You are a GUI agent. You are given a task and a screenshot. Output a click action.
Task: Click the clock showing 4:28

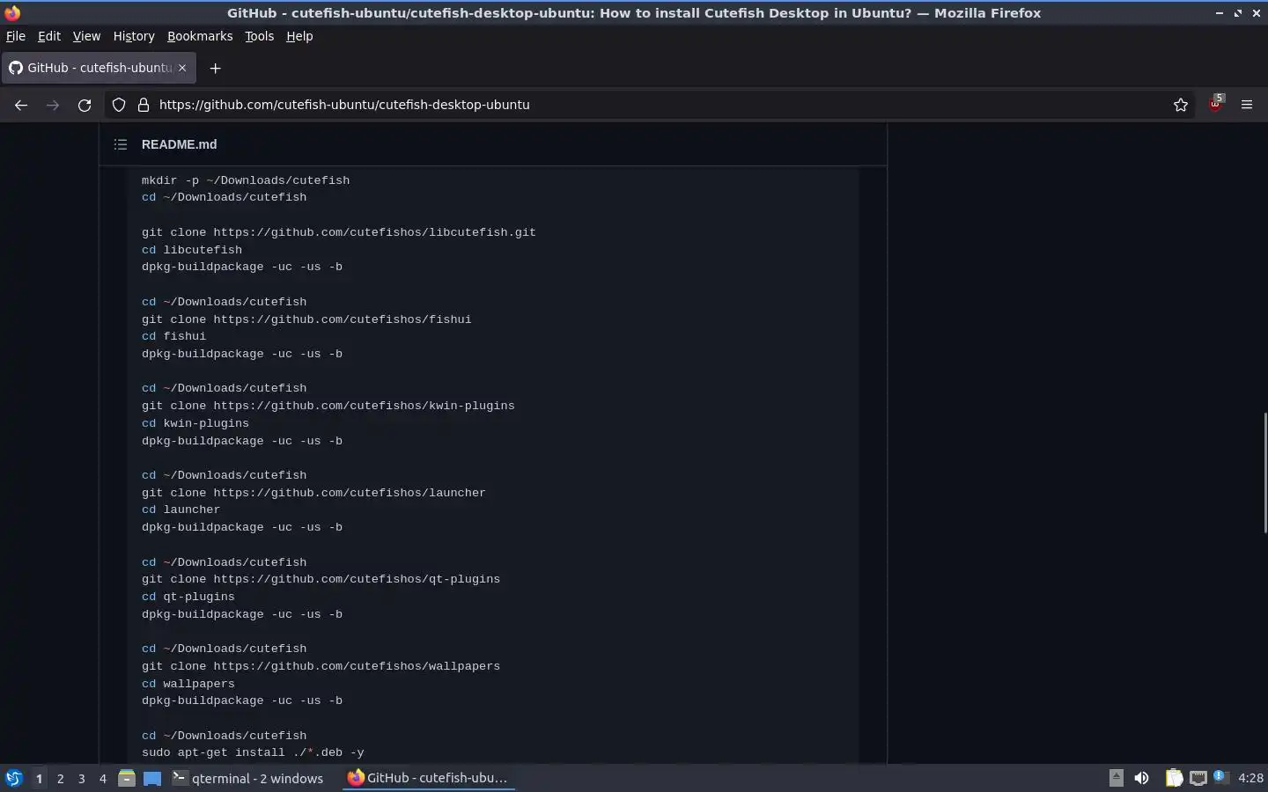click(x=1250, y=778)
